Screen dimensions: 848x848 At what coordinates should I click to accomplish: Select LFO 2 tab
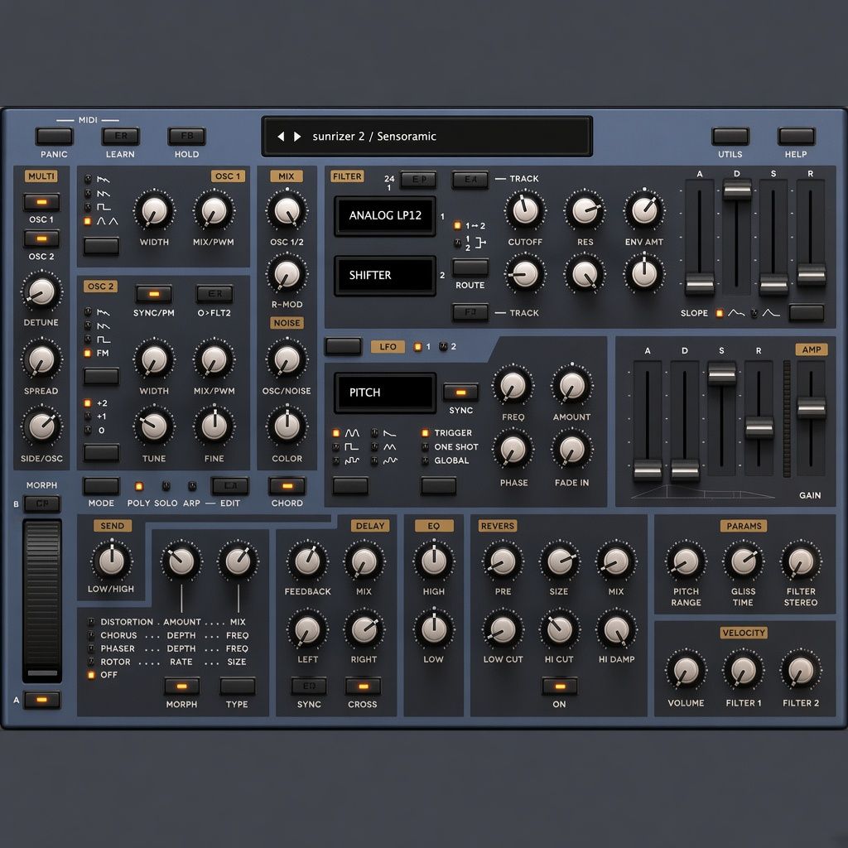[443, 347]
